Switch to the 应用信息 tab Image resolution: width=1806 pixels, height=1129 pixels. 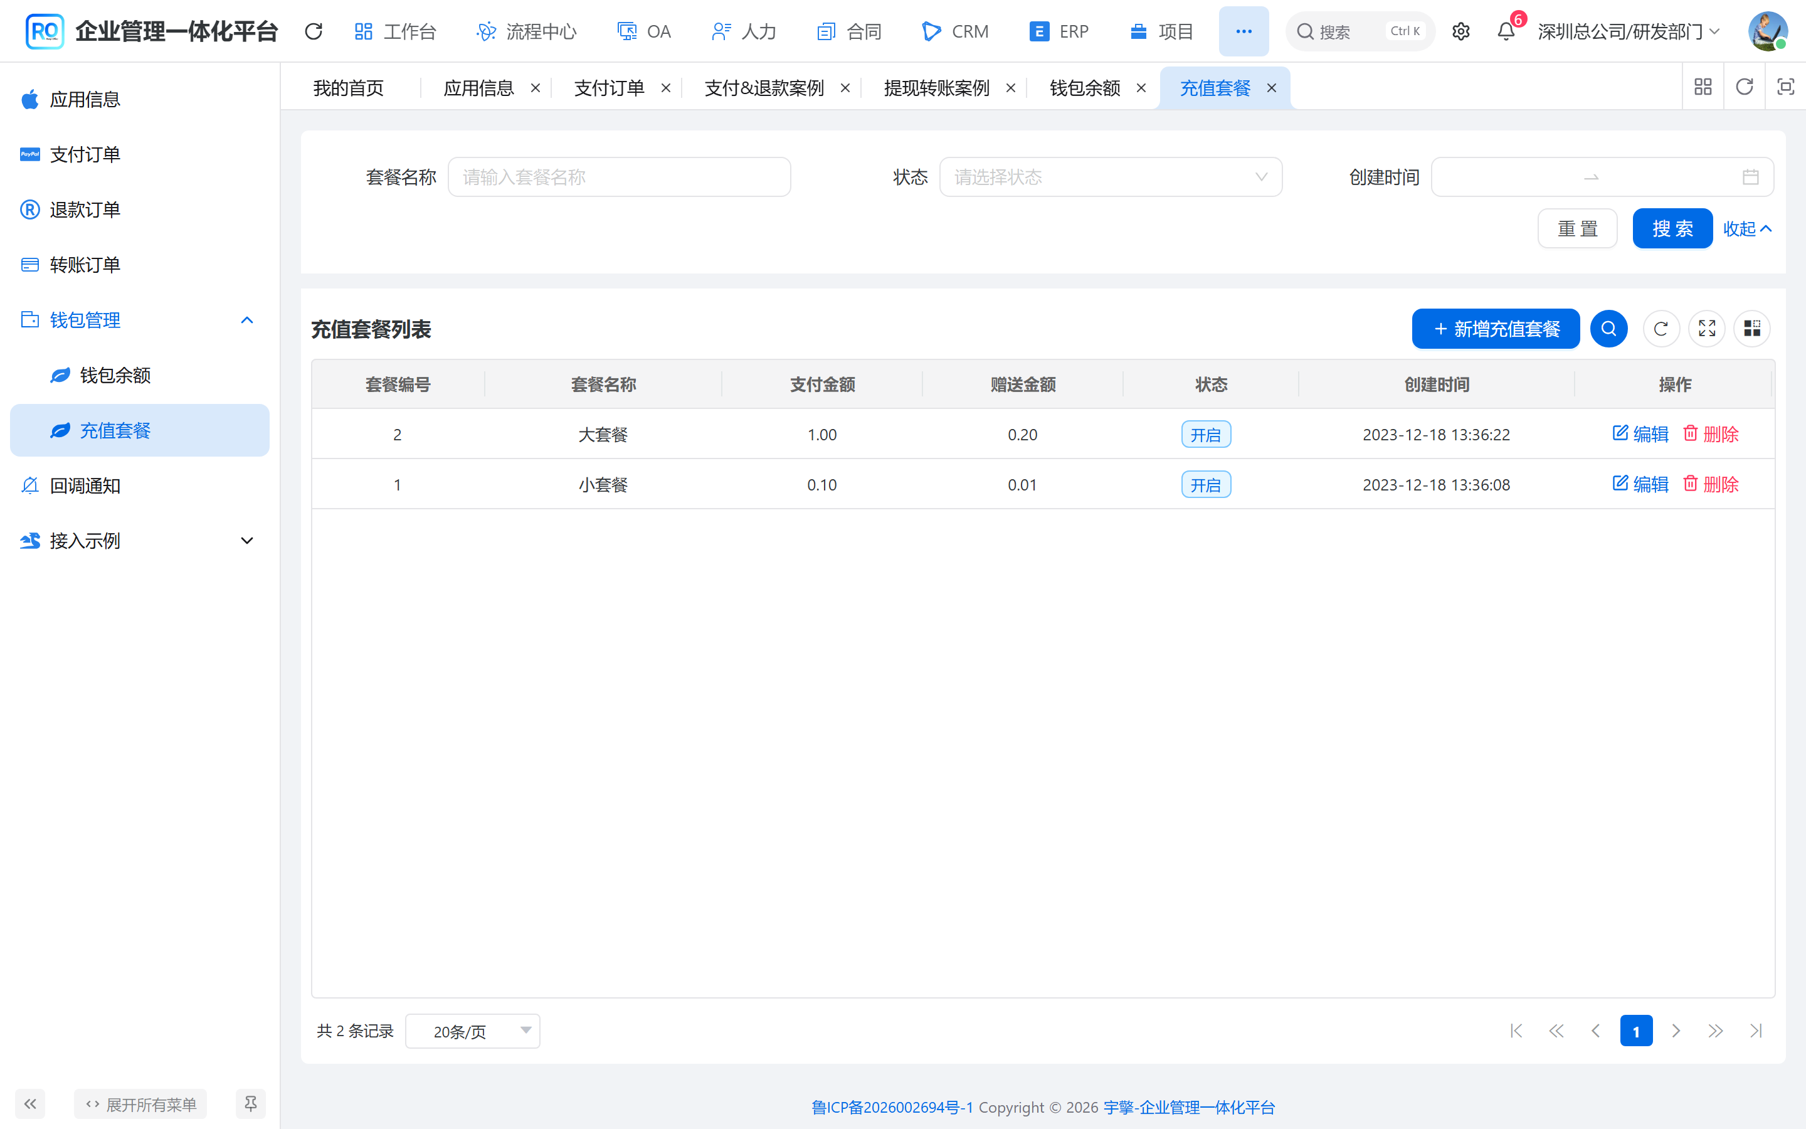(478, 88)
